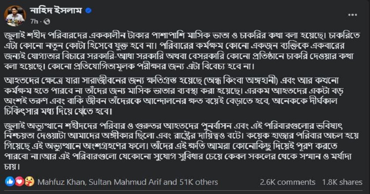Click the third paragraph starting with জুলাই অভ্যুত্থানে

pyautogui.click(x=185, y=144)
